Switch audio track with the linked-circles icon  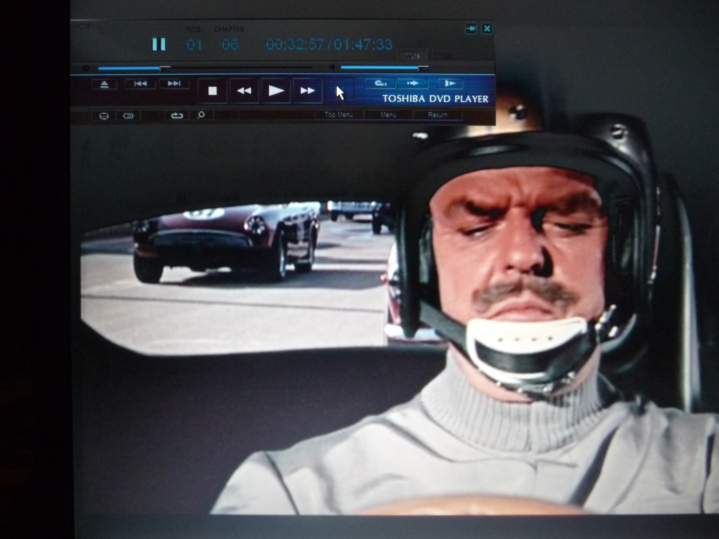click(128, 115)
